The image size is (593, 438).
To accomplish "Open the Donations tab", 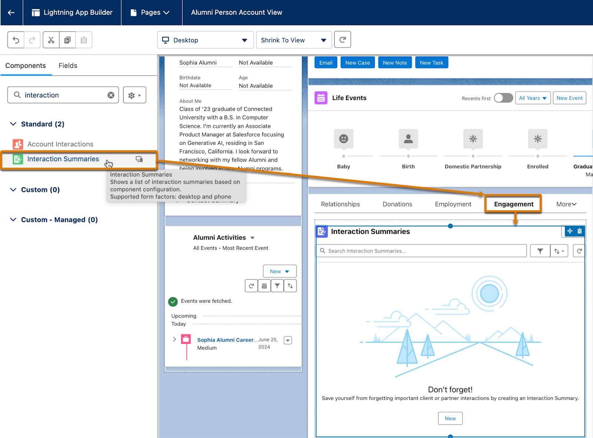I will (397, 204).
